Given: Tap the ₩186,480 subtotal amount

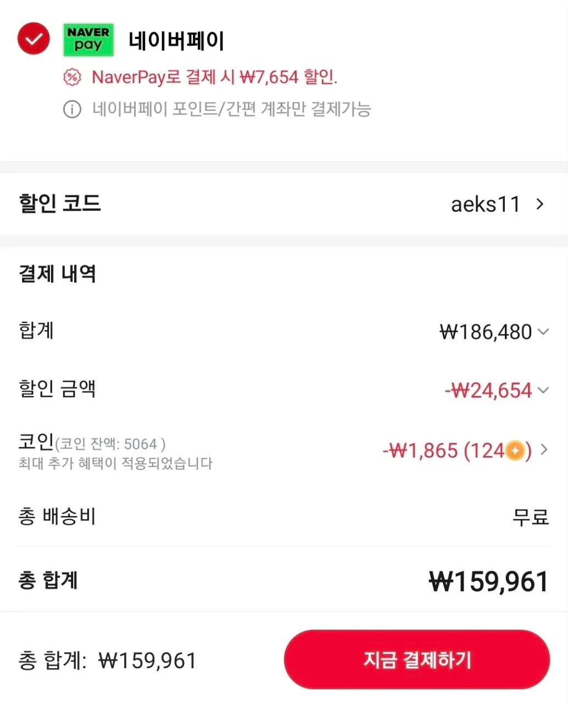Looking at the screenshot, I should coord(486,332).
